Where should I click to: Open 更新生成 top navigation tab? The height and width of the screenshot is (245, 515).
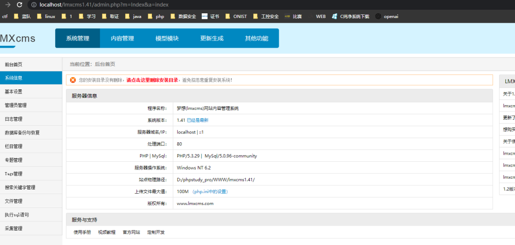212,39
